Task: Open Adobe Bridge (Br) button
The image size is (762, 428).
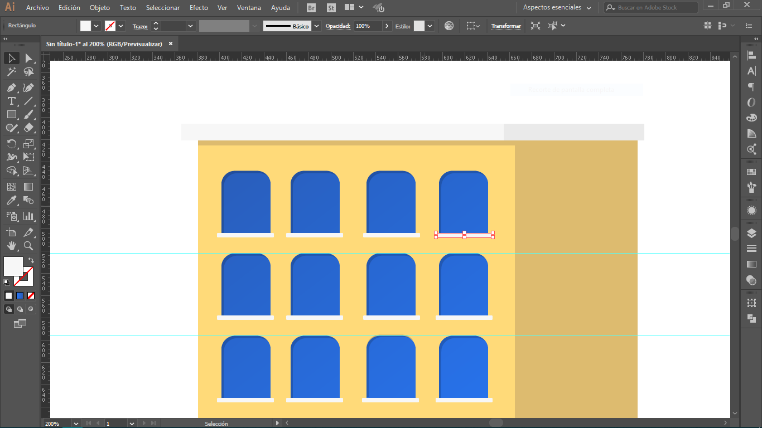Action: pos(311,8)
